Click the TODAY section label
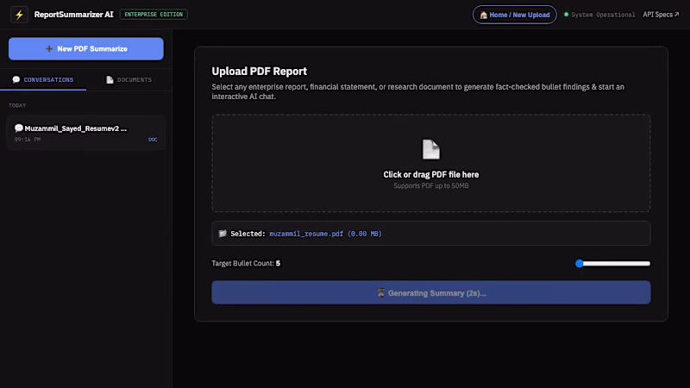Image resolution: width=690 pixels, height=388 pixels. [17, 105]
